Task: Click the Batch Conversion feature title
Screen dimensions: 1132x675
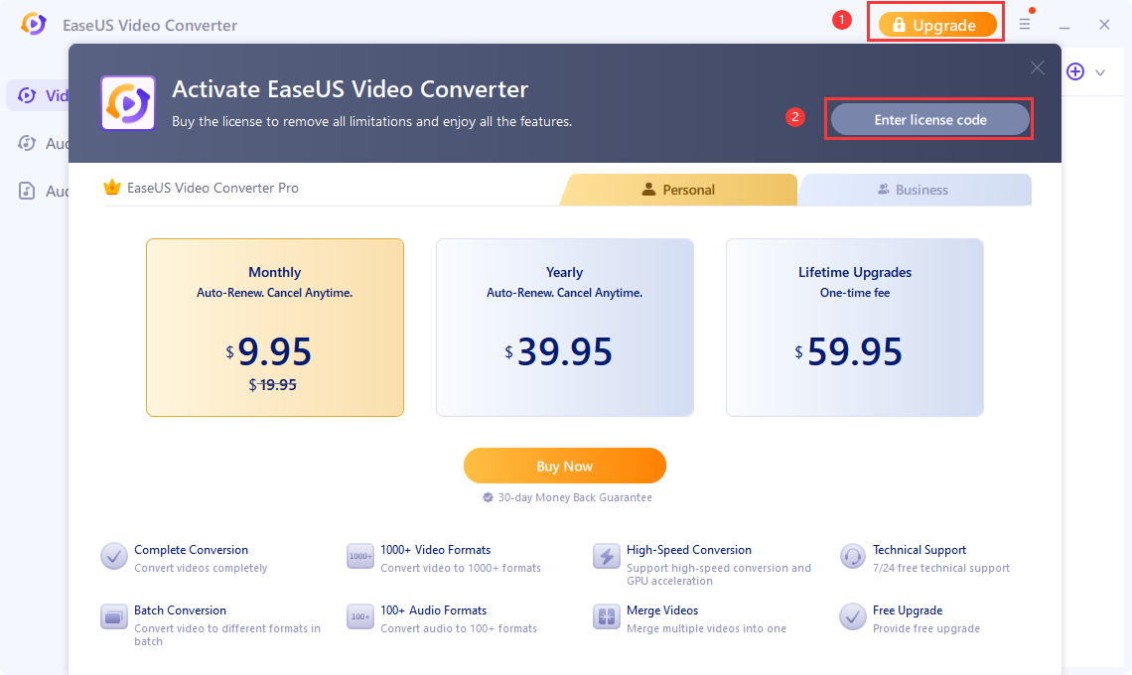Action: (x=180, y=610)
